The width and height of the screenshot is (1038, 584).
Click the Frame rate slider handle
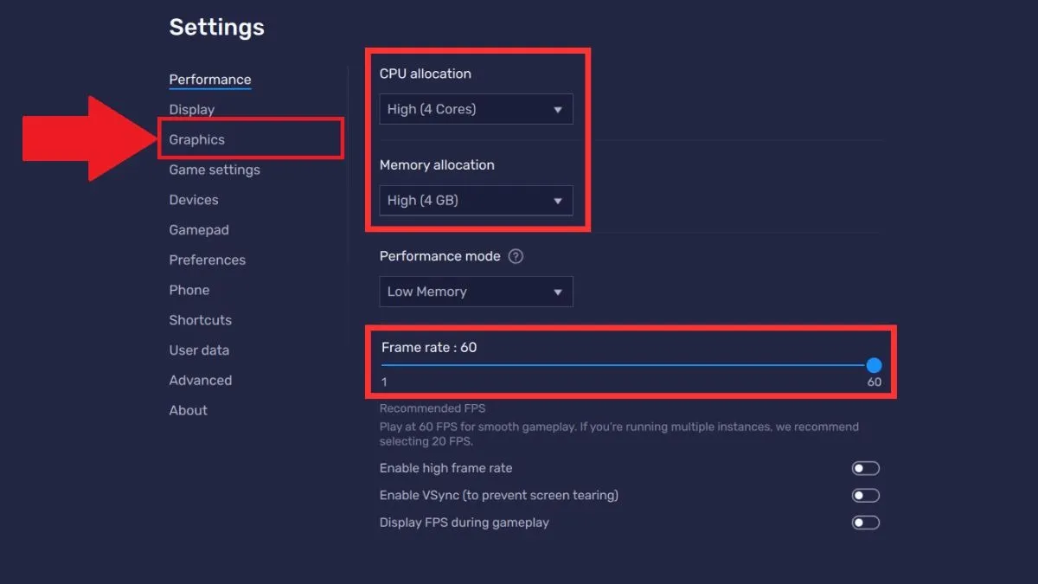coord(874,365)
